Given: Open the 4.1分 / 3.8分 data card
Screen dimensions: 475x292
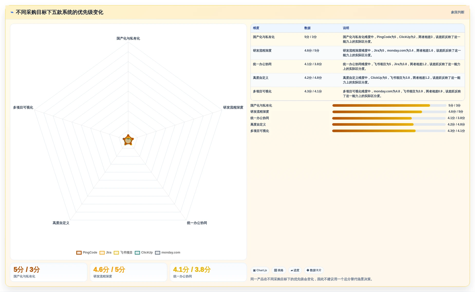Looking at the screenshot, I should click(x=208, y=272).
